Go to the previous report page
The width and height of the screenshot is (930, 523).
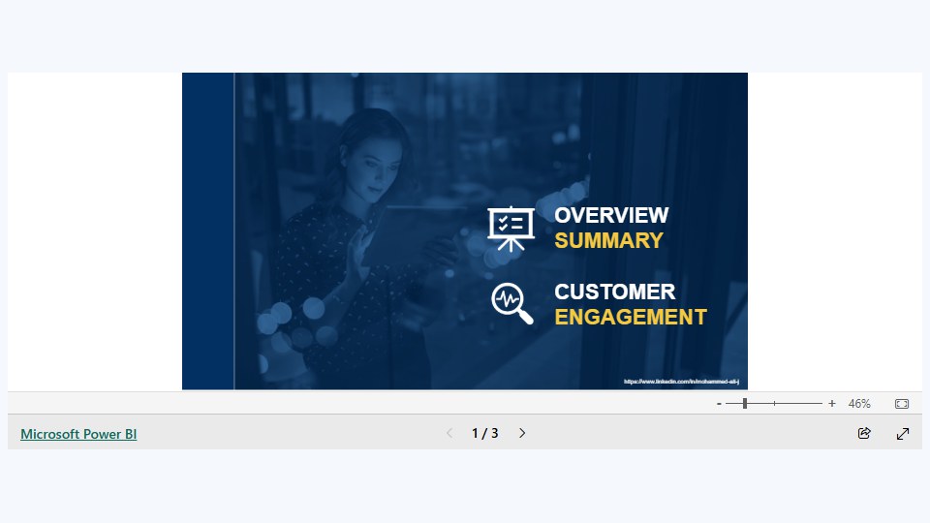[449, 434]
